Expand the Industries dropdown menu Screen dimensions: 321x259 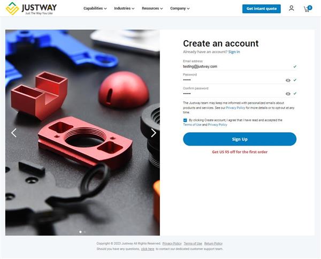point(124,9)
